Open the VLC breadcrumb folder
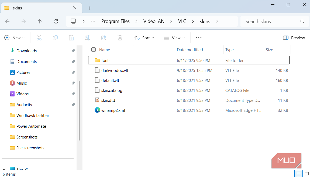Image resolution: width=310 pixels, height=177 pixels. click(182, 21)
